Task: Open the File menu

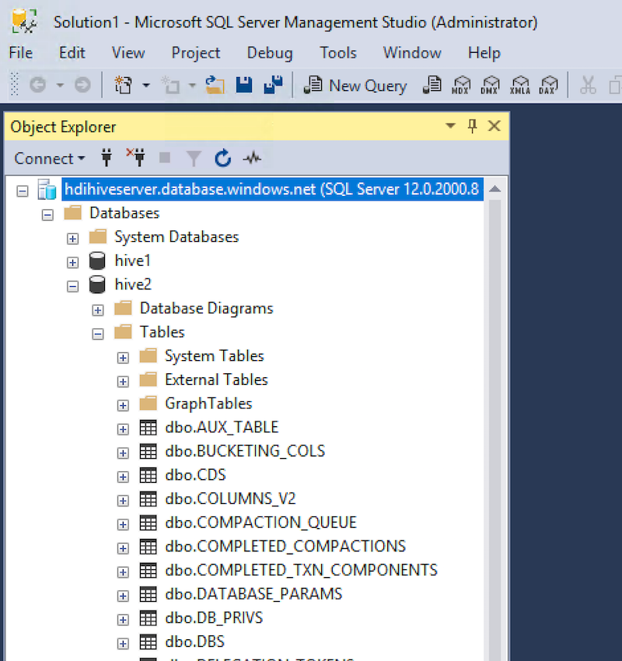Action: [x=21, y=53]
